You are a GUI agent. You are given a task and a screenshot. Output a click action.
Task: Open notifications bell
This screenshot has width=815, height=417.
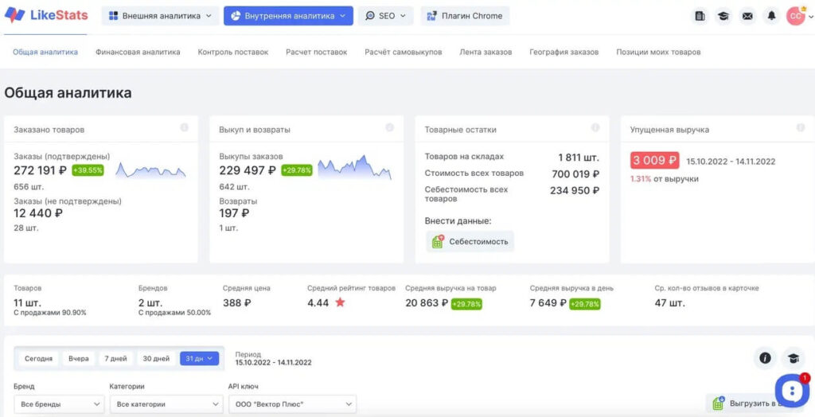[771, 16]
